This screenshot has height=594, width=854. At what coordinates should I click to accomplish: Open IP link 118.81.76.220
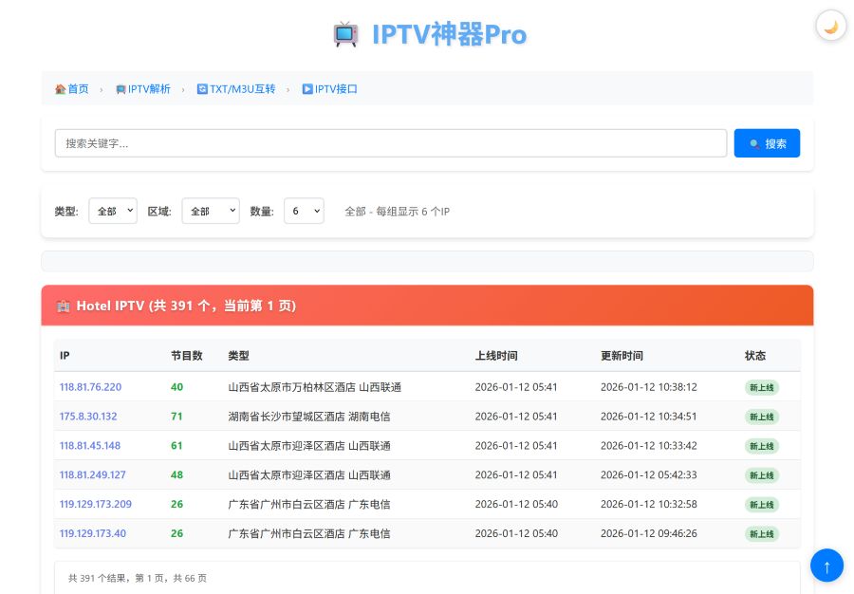(x=90, y=387)
